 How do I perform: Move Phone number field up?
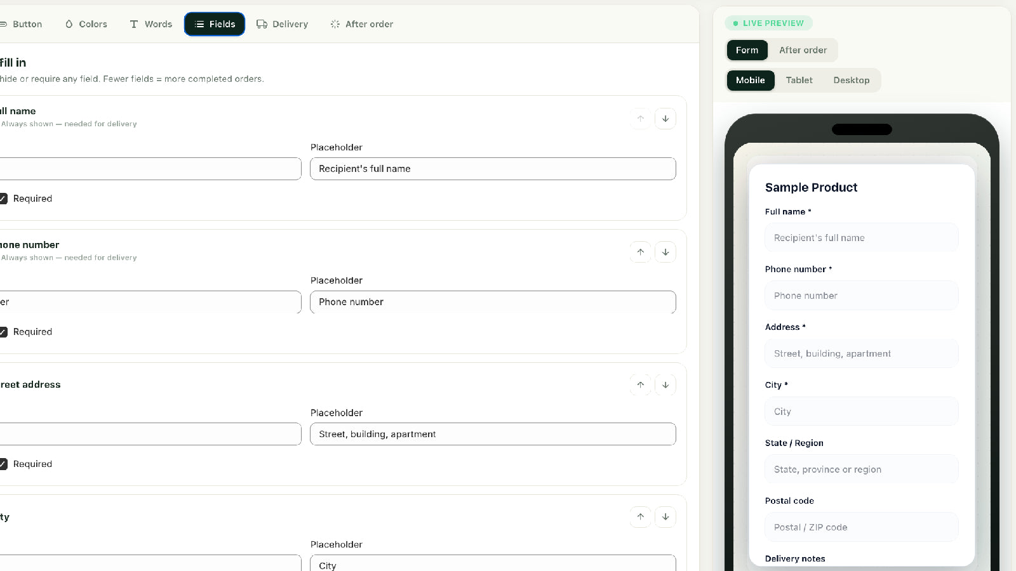[641, 252]
